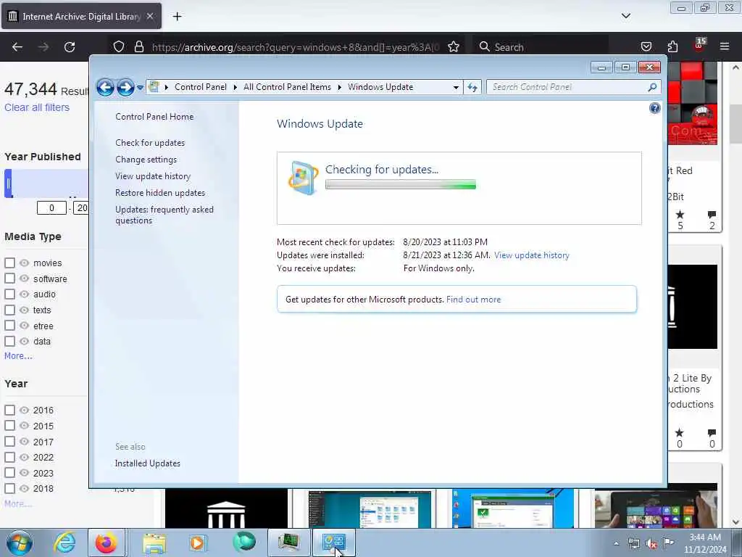
Task: Open Windows Media Player from taskbar
Action: pos(197,542)
